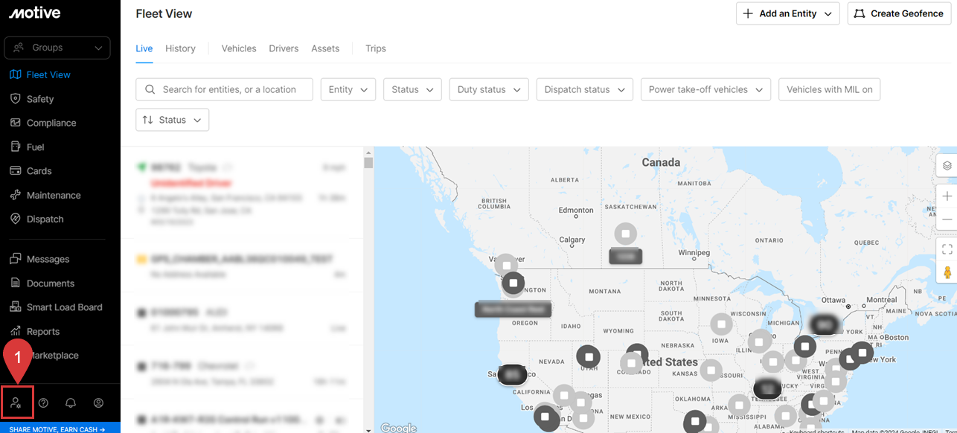Expand the Entity filter dropdown
957x433 pixels.
(348, 89)
